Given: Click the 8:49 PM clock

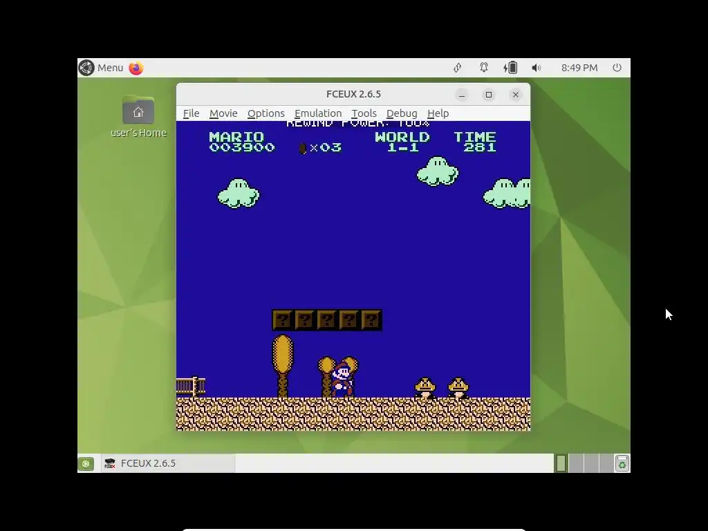Looking at the screenshot, I should pyautogui.click(x=579, y=68).
